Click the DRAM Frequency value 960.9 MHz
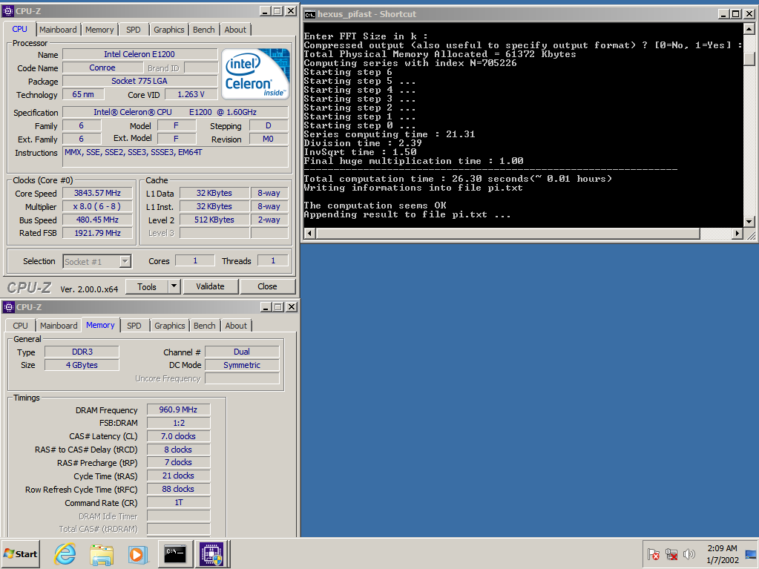Viewport: 759px width, 569px height. pyautogui.click(x=178, y=410)
